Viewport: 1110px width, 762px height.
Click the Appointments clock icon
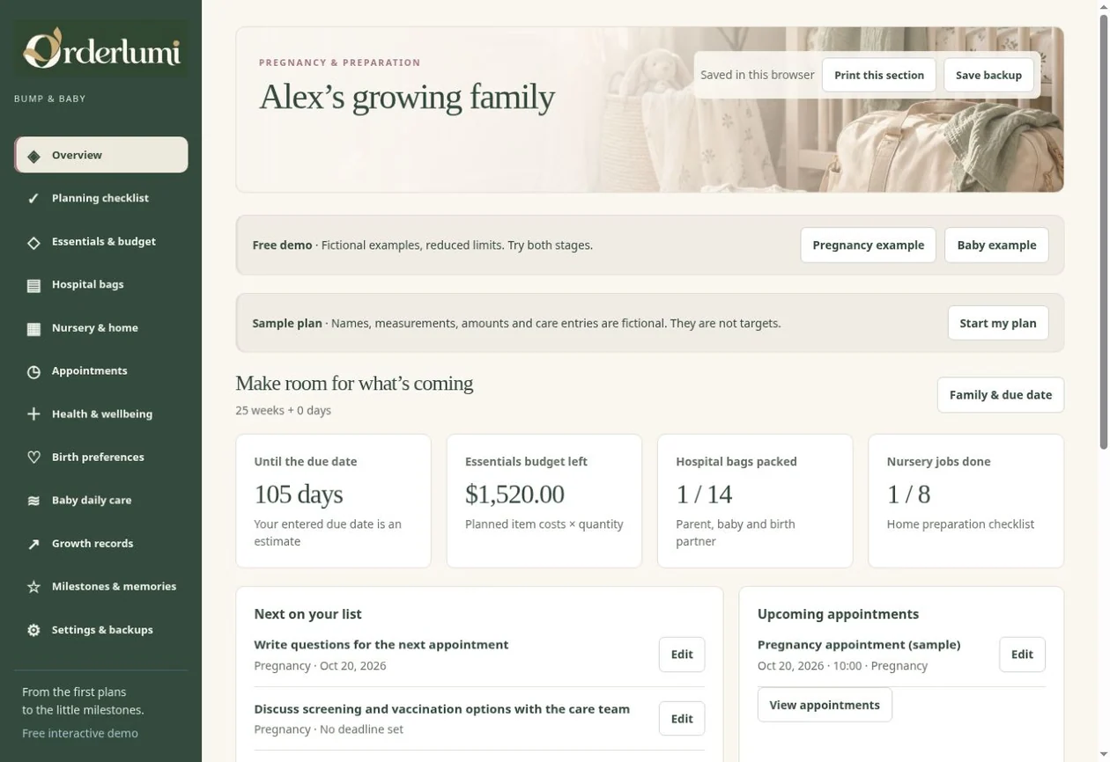point(33,371)
